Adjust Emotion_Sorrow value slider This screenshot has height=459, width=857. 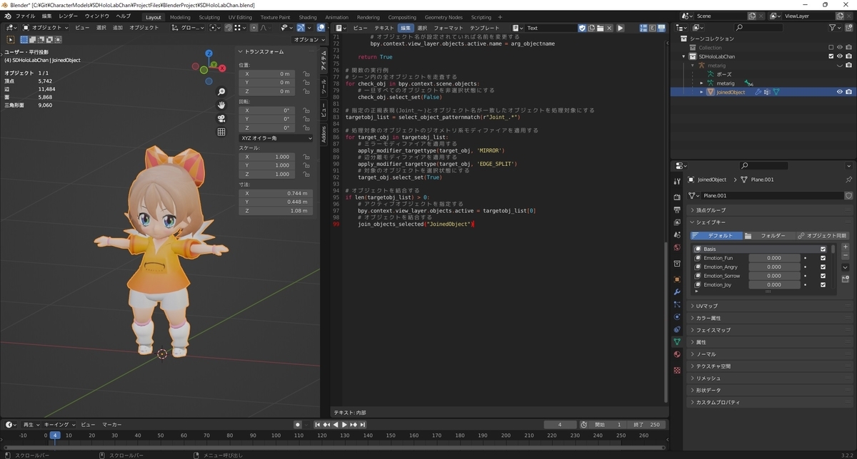pyautogui.click(x=773, y=276)
